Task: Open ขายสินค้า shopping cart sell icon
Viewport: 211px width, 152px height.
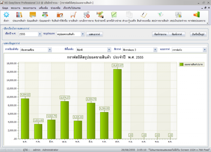Action: pos(73,15)
